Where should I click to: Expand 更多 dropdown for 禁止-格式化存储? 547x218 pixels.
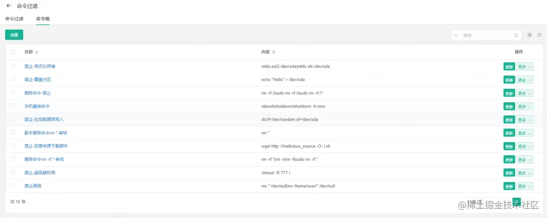pyautogui.click(x=525, y=67)
